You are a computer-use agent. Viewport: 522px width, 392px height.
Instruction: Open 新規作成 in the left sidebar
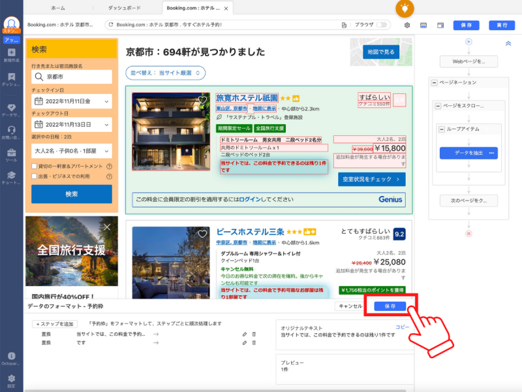(x=11, y=55)
